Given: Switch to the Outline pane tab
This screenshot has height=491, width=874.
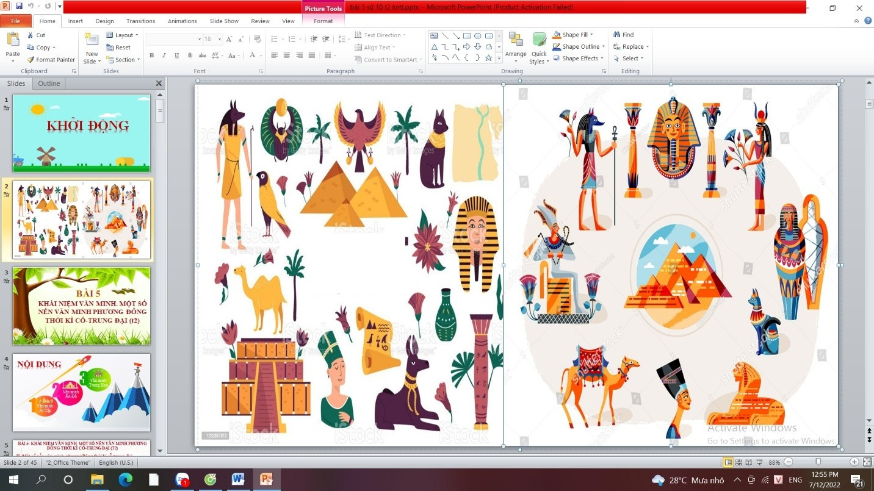Looking at the screenshot, I should [x=49, y=84].
